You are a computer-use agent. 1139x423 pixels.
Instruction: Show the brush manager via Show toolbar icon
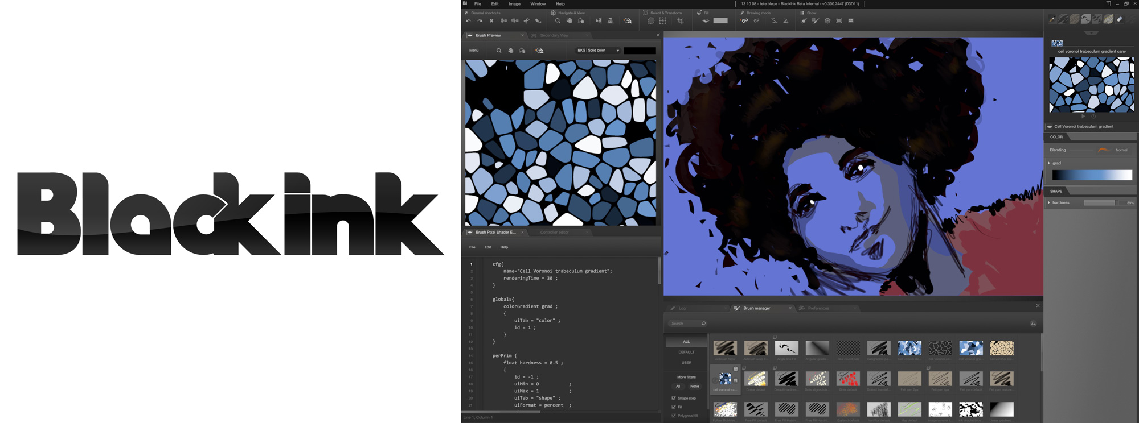[816, 21]
